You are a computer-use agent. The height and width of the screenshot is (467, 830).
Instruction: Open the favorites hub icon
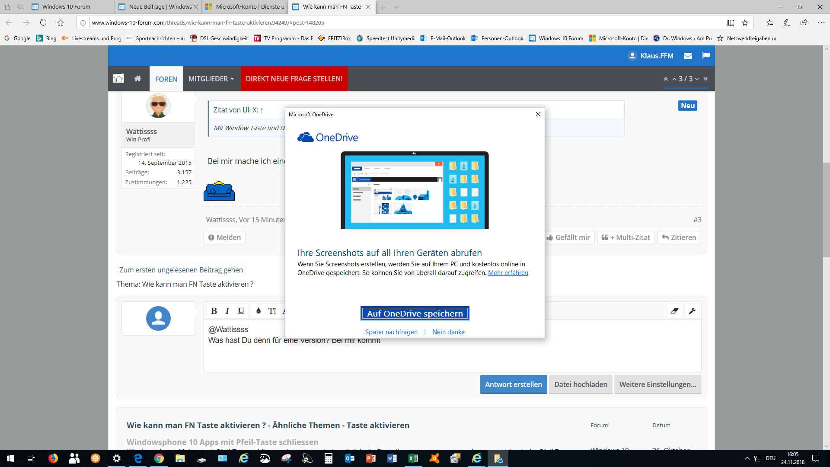point(769,22)
